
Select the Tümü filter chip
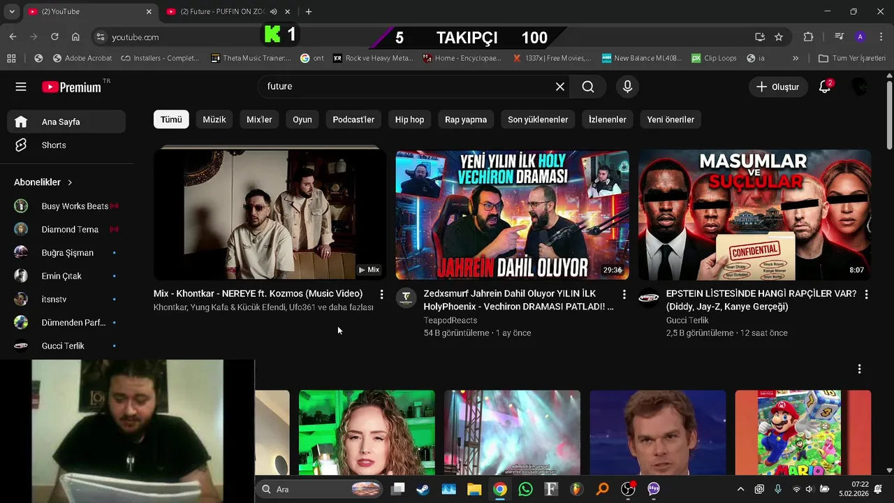[x=171, y=119]
